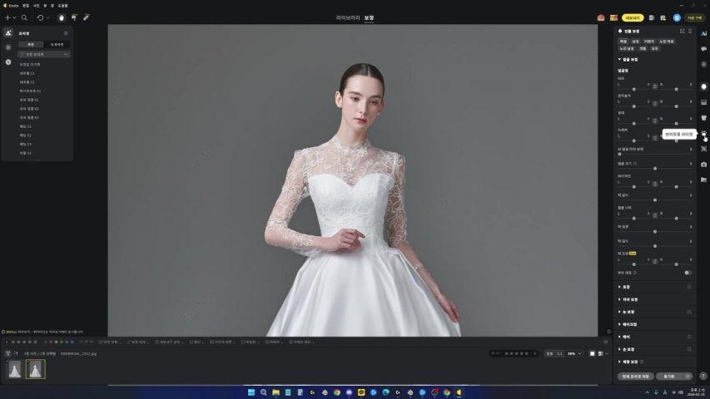Expand the 손 보정 section

coord(619,349)
